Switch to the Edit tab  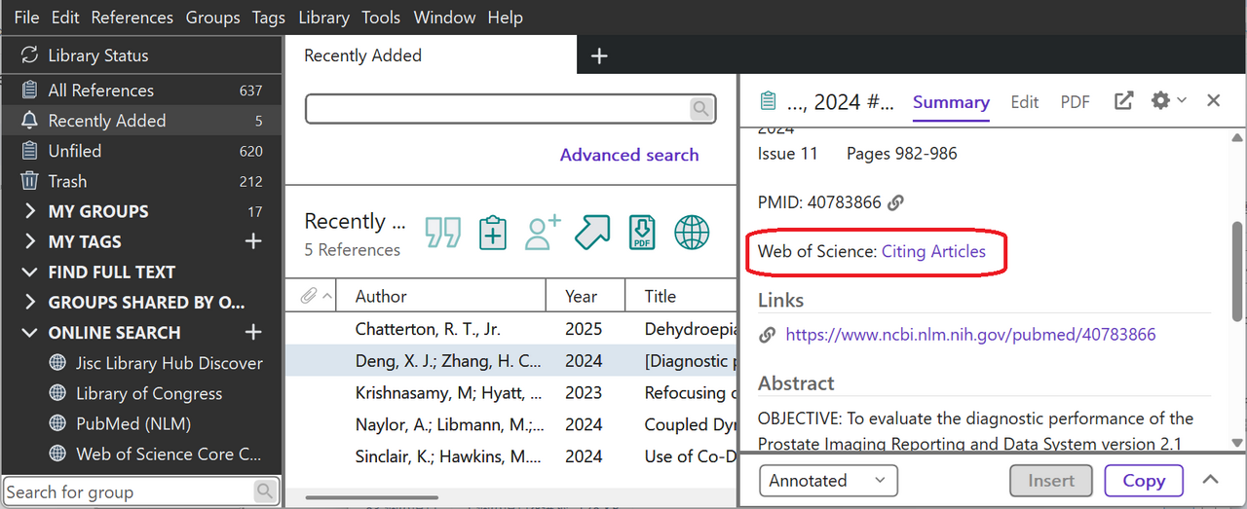(x=1025, y=101)
